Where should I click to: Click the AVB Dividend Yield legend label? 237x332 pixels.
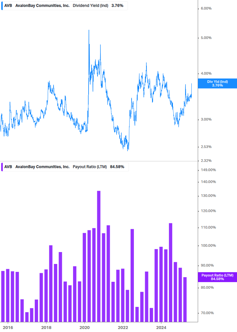click(x=64, y=6)
